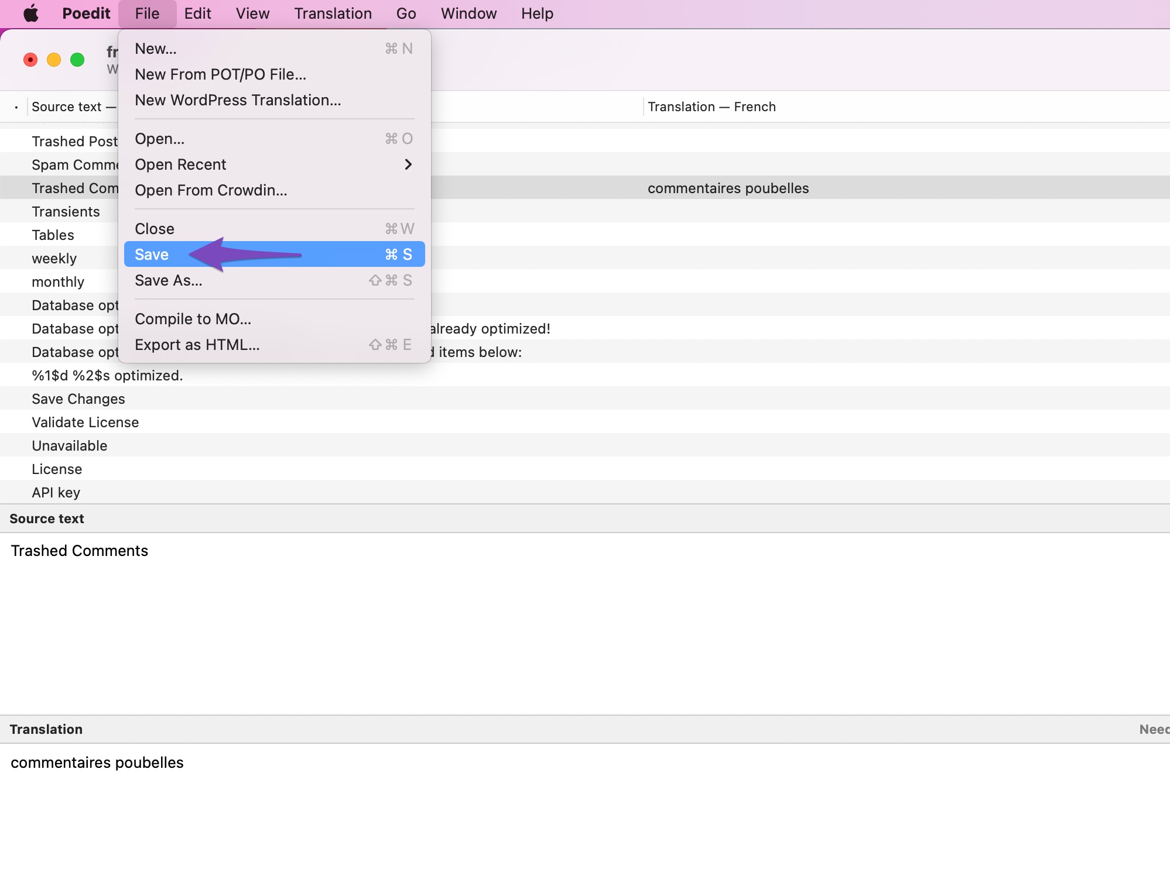Select the Poedit application menu
1170x879 pixels.
[85, 13]
